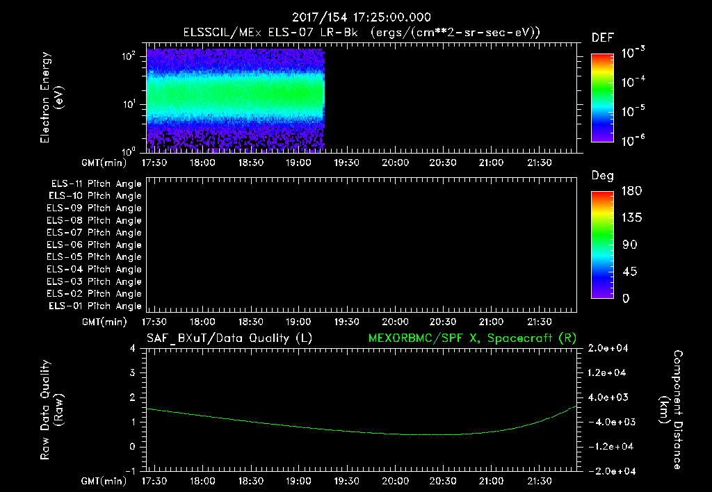Select the ELS-09 Pitch Angle label

coord(94,208)
